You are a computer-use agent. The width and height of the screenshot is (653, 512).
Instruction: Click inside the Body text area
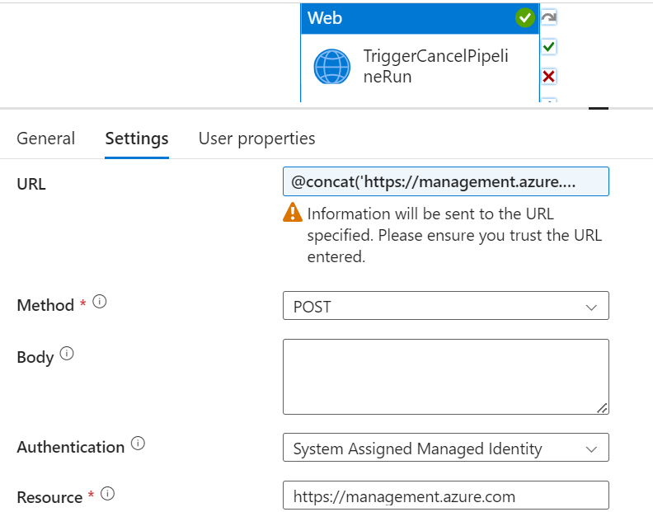pyautogui.click(x=445, y=377)
